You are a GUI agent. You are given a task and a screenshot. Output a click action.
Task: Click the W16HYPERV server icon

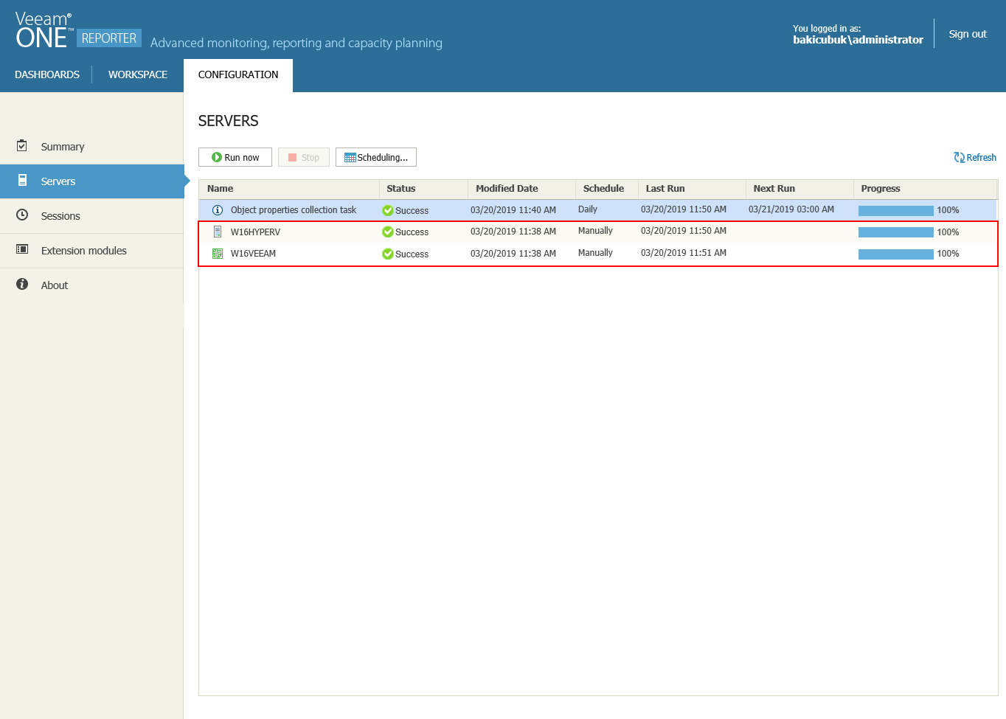[x=218, y=232]
